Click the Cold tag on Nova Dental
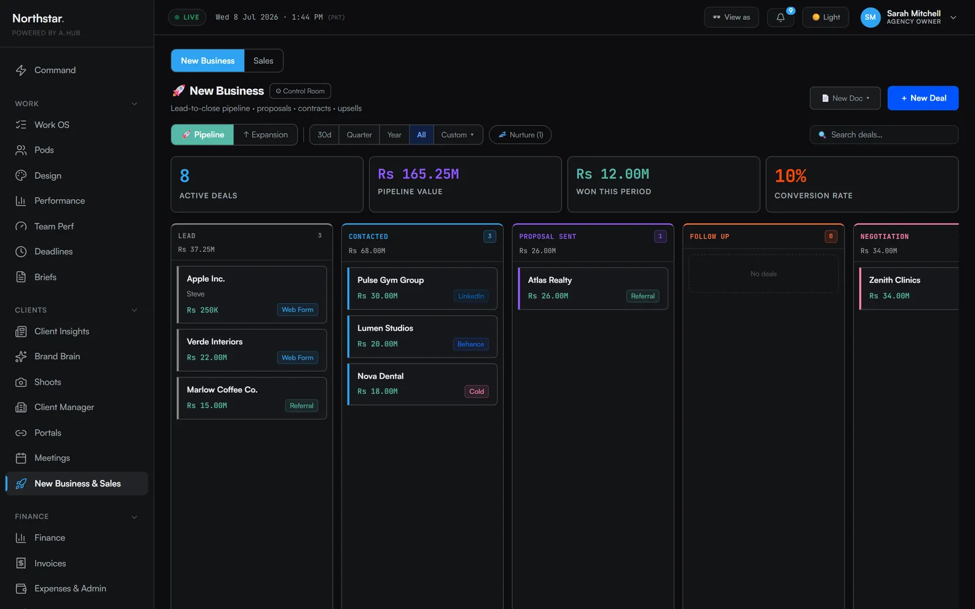The height and width of the screenshot is (609, 975). (477, 392)
